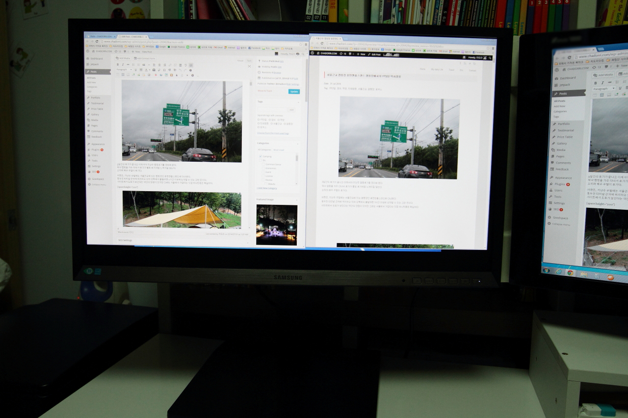Click Italic icon on right monitor editor
This screenshot has width=628, height=418.
coord(602,83)
